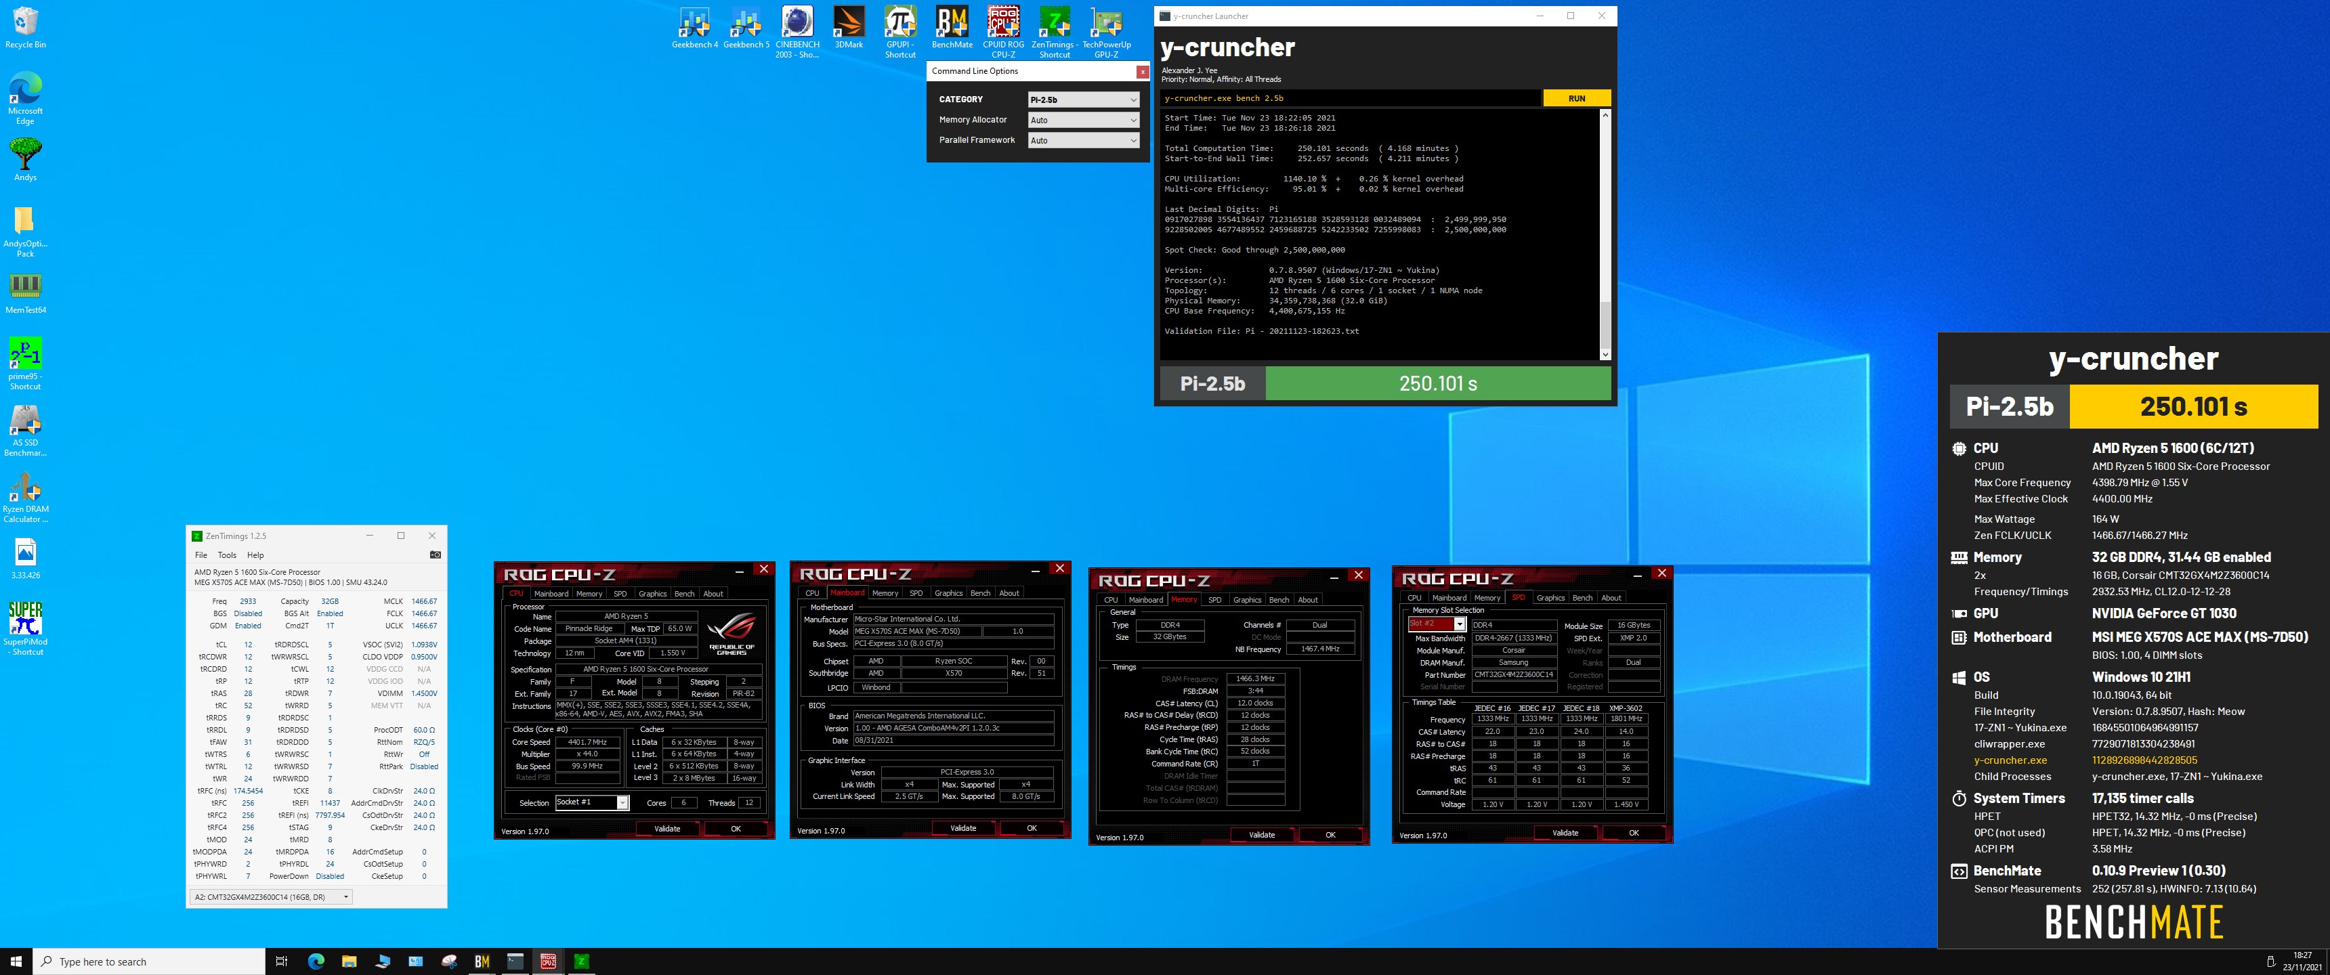2330x975 pixels.
Task: Open the Snipping Tool taskbar icon
Action: coord(448,961)
